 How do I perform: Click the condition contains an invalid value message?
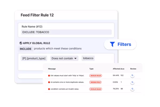[65, 89]
